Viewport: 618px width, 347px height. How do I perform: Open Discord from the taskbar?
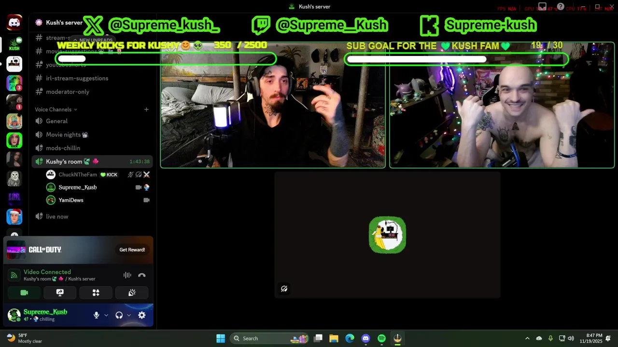click(365, 338)
